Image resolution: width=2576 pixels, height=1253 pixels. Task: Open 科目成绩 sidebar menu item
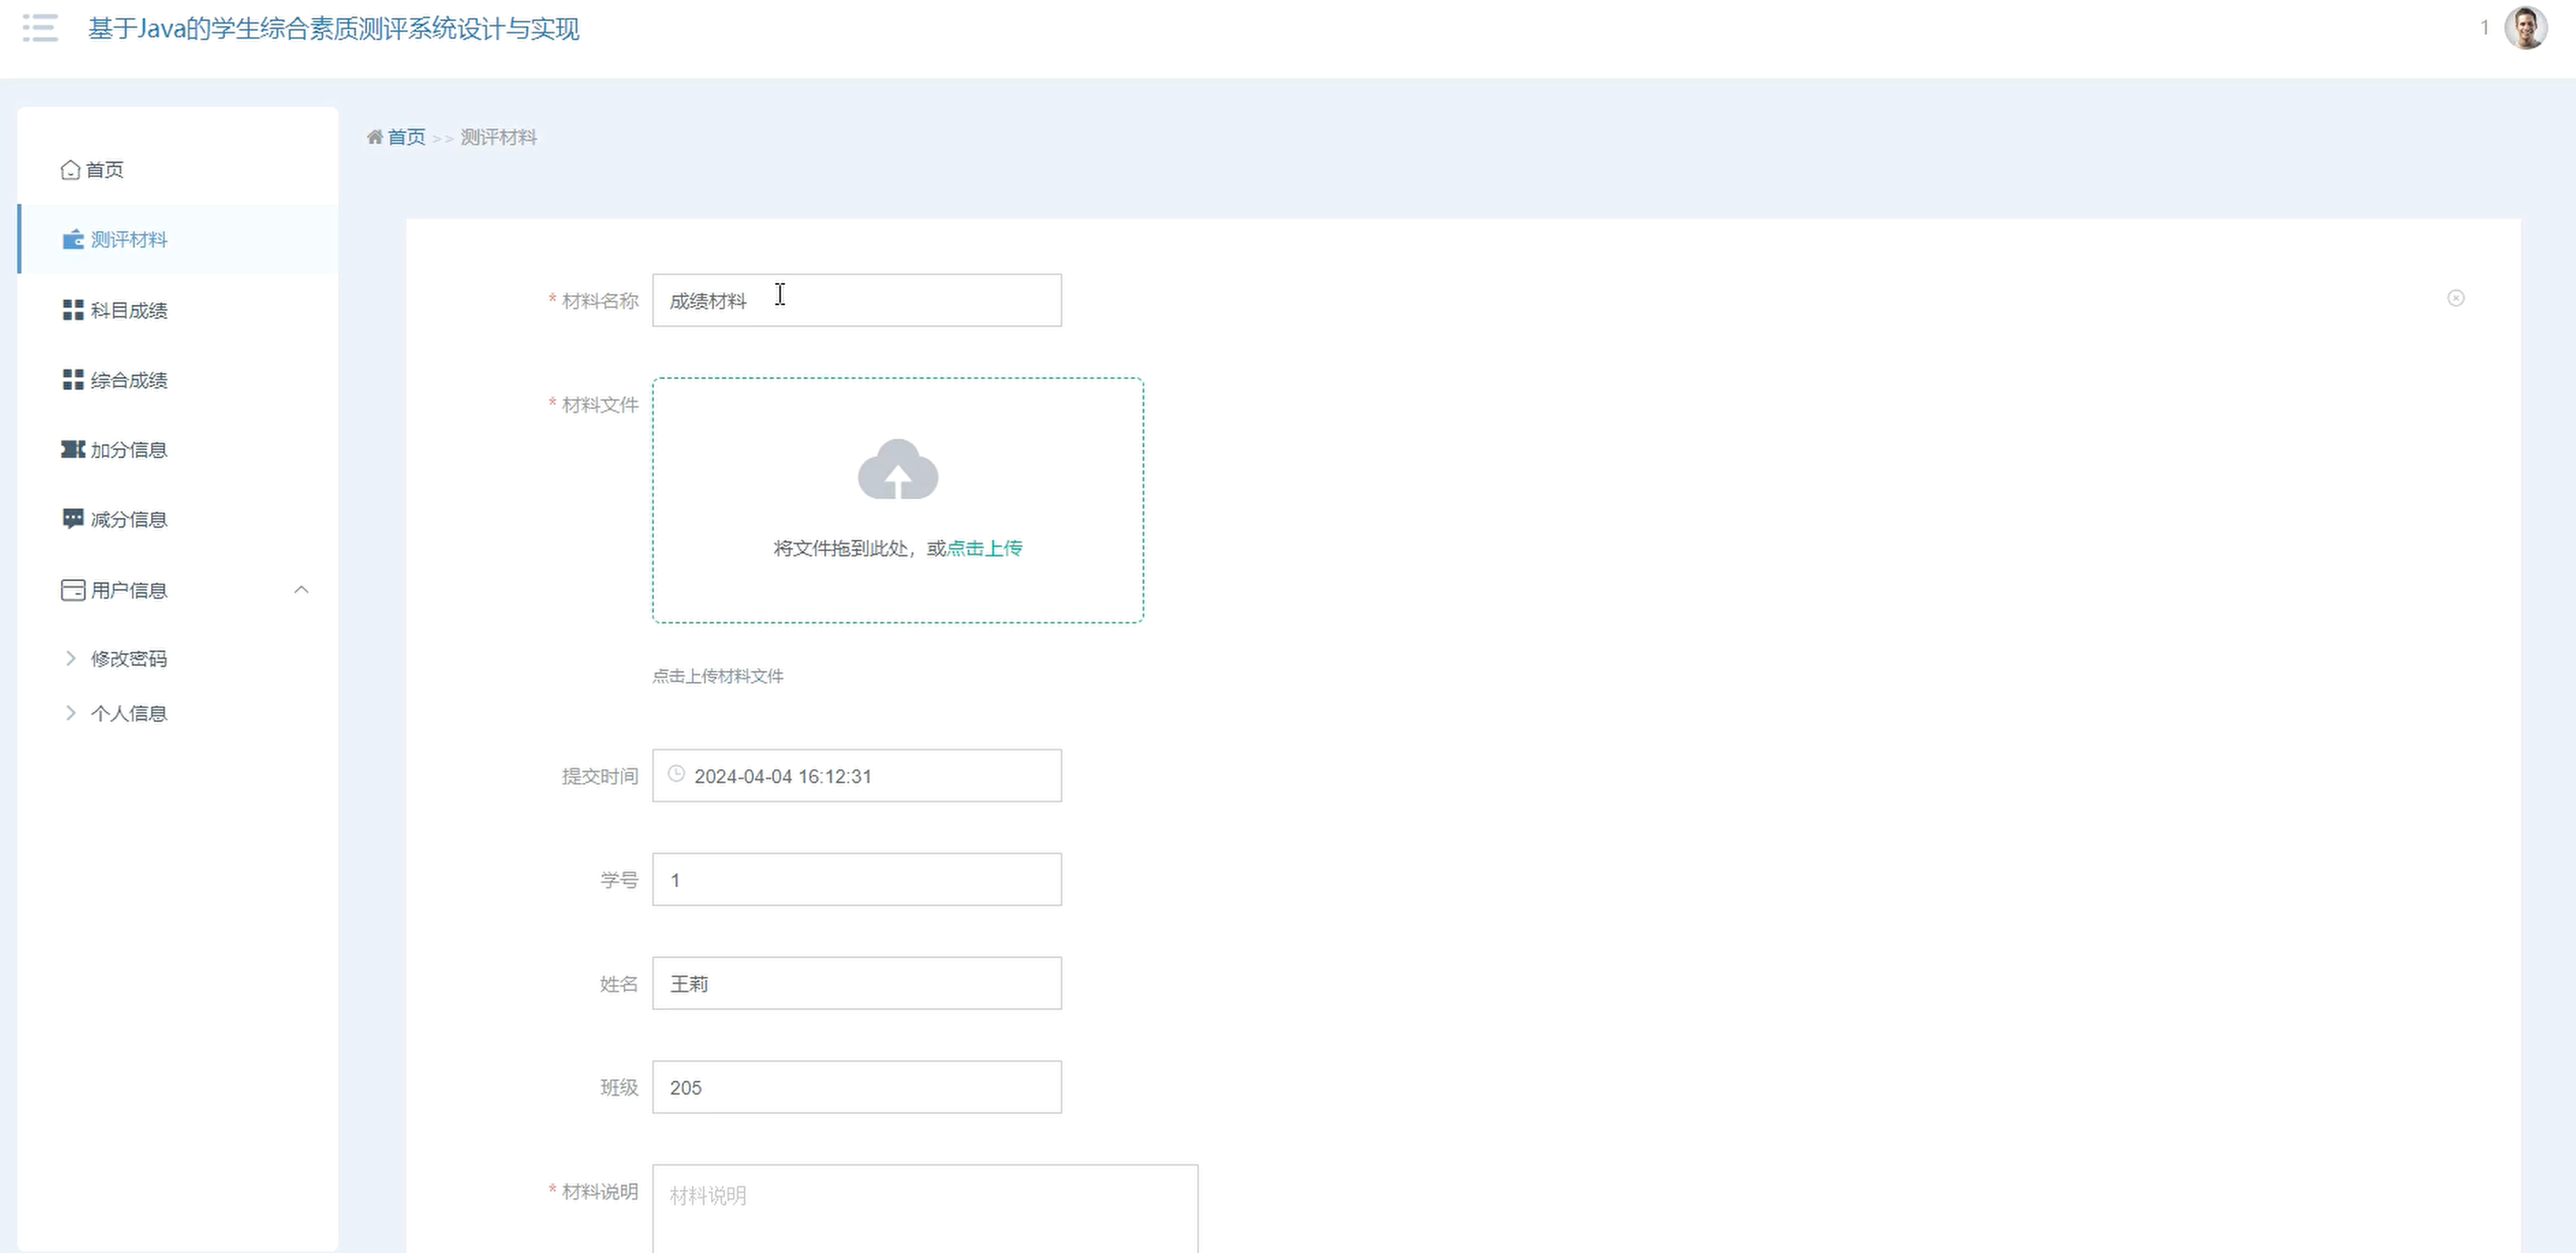coord(178,310)
